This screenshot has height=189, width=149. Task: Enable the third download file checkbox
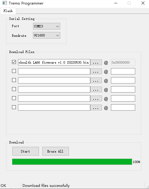click(14, 80)
